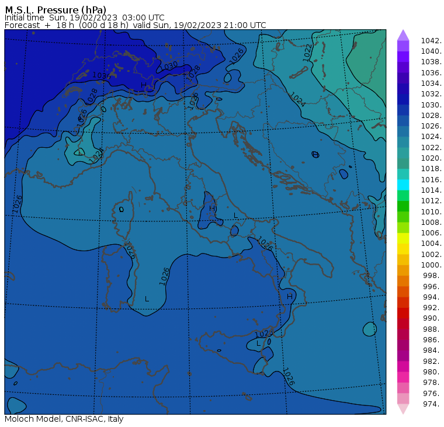The width and height of the screenshot is (444, 427).
Task: Click the legend color band between 1038 and 1040
Action: pos(403,57)
